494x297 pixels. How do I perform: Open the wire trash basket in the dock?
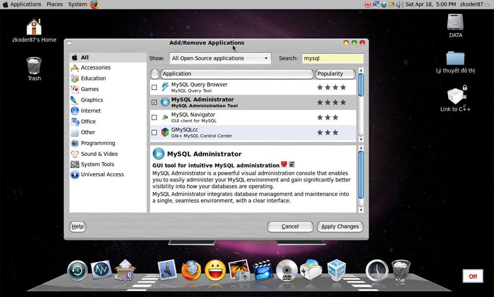(401, 271)
